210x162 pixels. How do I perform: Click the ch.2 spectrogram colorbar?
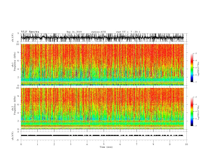(192, 111)
